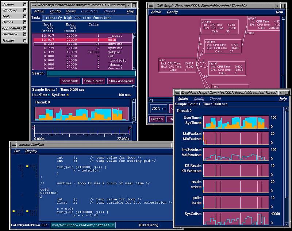The image size is (292, 231).
Task: Open the System toolchest menu icon
Action: click(25, 4)
